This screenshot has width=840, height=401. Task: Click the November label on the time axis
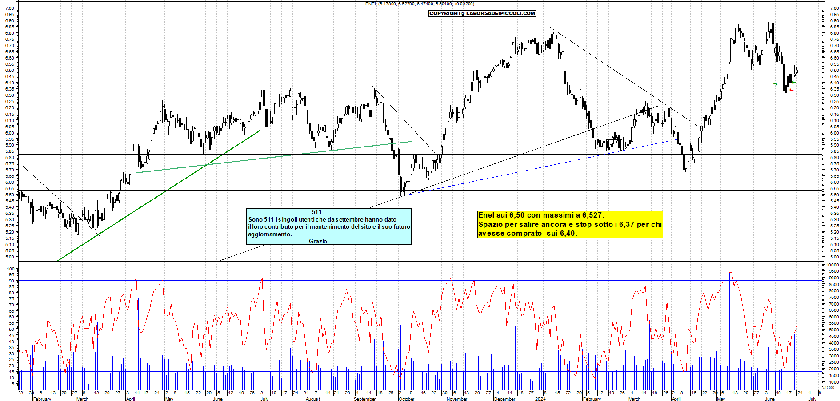tap(457, 399)
